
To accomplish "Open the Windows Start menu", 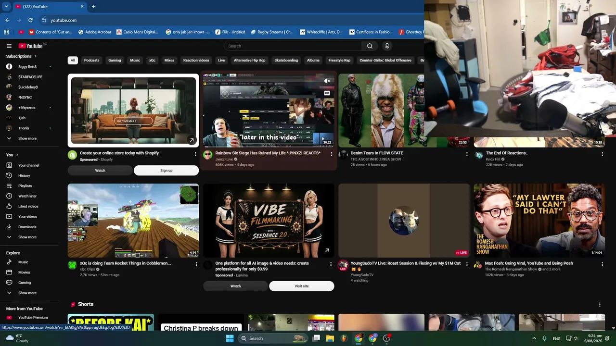I will [230, 338].
